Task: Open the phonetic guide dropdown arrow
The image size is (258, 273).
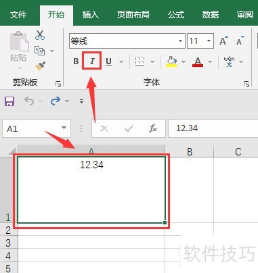Action: pyautogui.click(x=241, y=61)
